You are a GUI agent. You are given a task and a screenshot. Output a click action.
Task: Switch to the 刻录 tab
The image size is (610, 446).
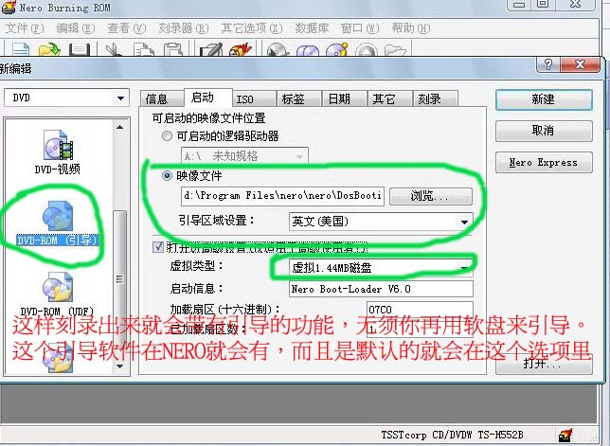[x=436, y=98]
